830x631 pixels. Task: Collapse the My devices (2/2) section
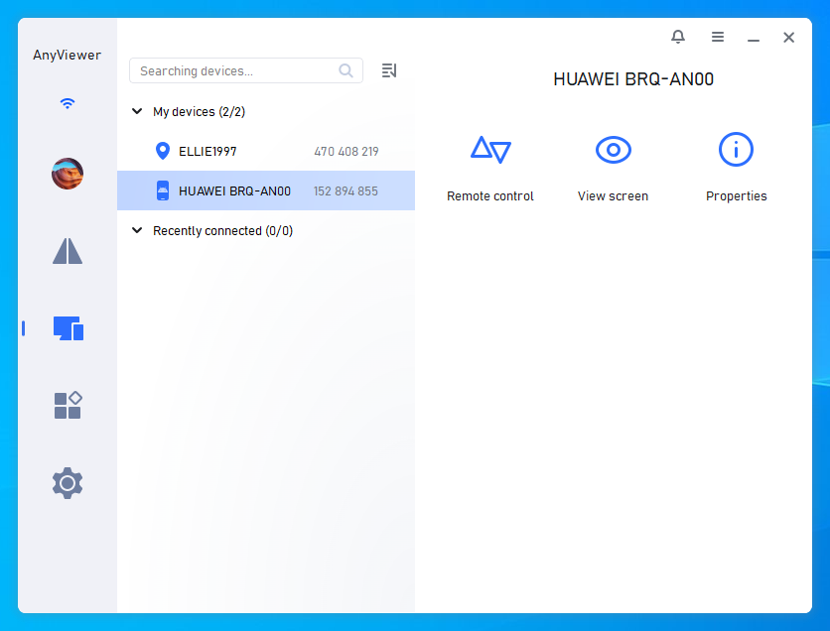click(x=137, y=111)
